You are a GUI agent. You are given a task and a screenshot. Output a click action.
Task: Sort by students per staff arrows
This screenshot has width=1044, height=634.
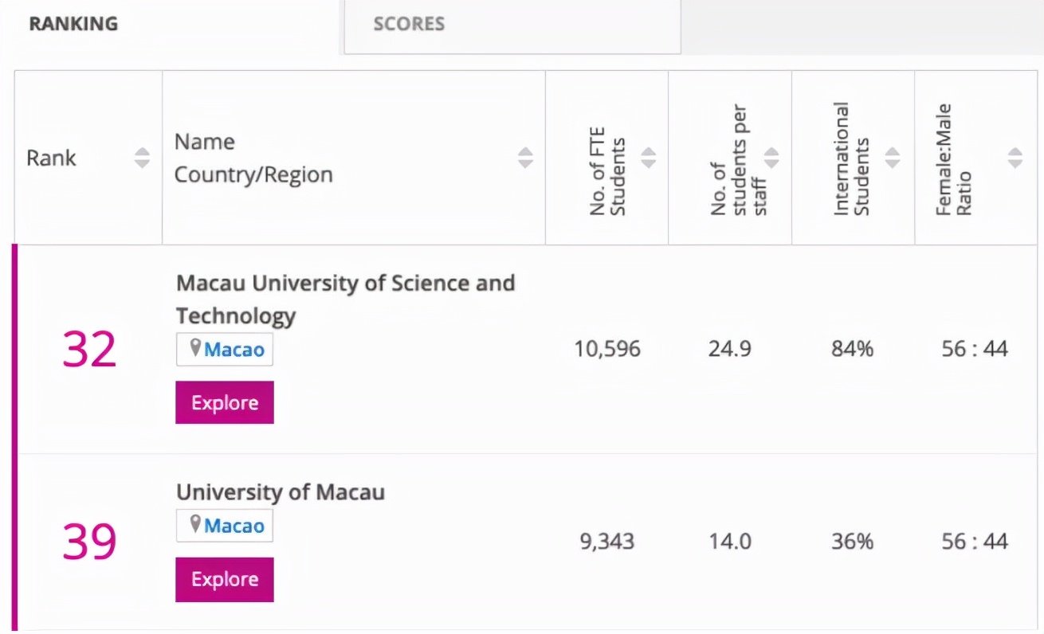tap(771, 158)
